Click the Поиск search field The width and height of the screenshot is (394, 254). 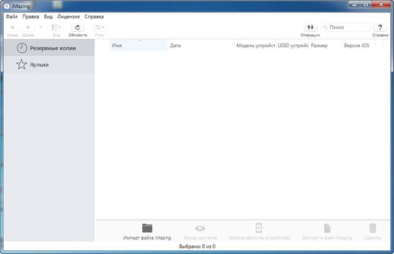(x=348, y=28)
